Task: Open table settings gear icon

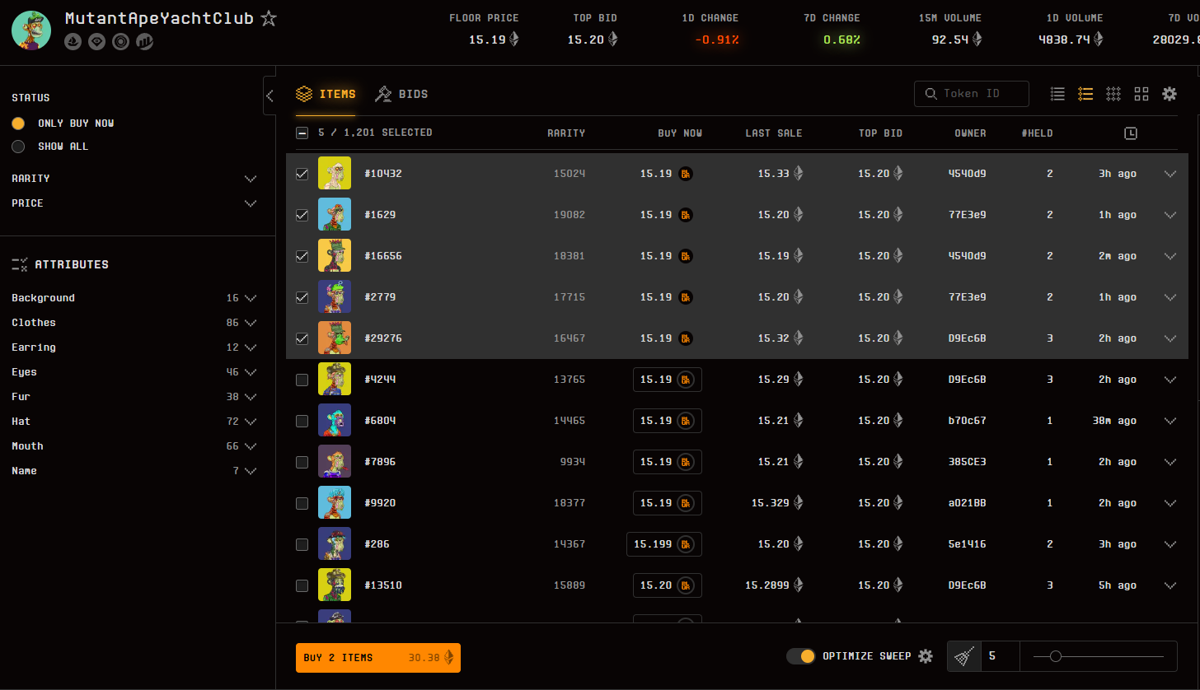Action: (x=1170, y=94)
